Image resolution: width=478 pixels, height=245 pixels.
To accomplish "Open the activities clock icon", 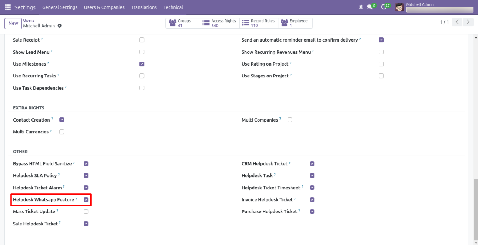I will pyautogui.click(x=384, y=7).
